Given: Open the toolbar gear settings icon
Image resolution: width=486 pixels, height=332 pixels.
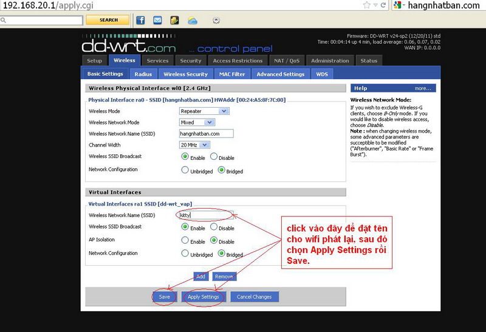Looking at the screenshot, I should [x=216, y=21].
